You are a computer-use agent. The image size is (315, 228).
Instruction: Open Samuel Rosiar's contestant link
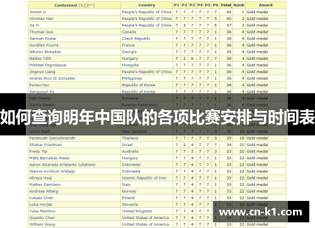tap(43, 38)
